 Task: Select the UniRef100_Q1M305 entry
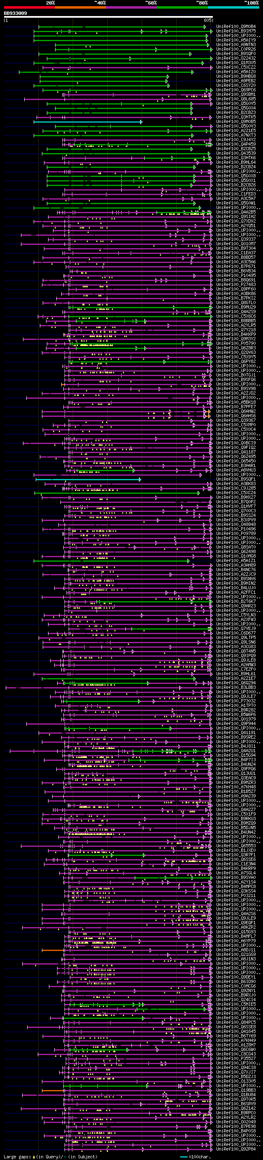[236, 63]
